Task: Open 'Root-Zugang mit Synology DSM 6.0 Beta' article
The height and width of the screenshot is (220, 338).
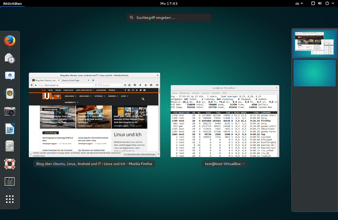Action: click(58, 139)
